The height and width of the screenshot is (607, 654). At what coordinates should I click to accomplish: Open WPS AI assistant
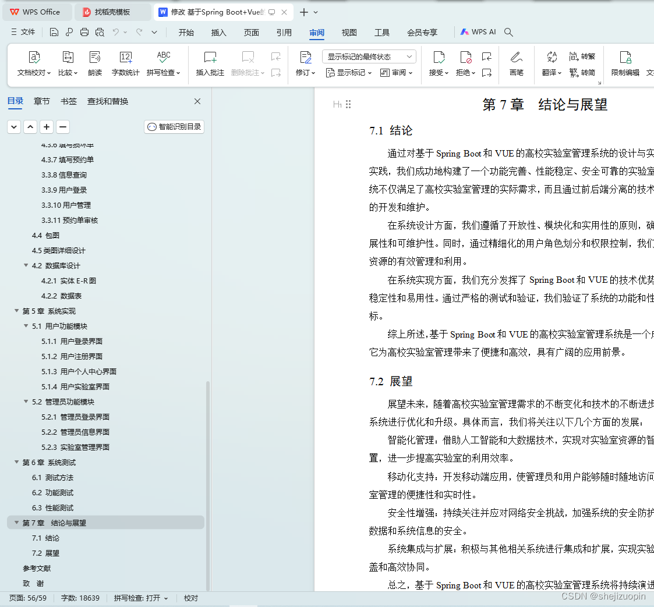pos(478,32)
